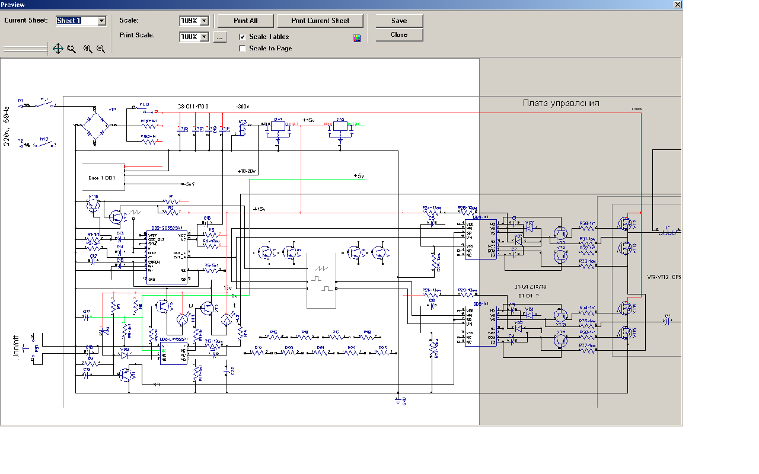Enable the Scale to Page checkbox
The image size is (759, 474).
tap(242, 49)
